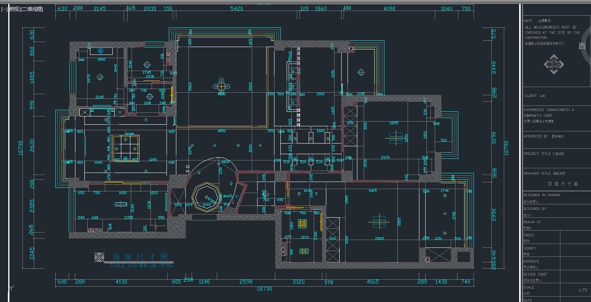Select the 面积:160.5平方m scale text line
591x302 pixels.
point(141,266)
